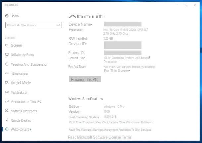Screen dimensions: 202x143
Task: Click the Device Name label
Action: (x=80, y=24)
